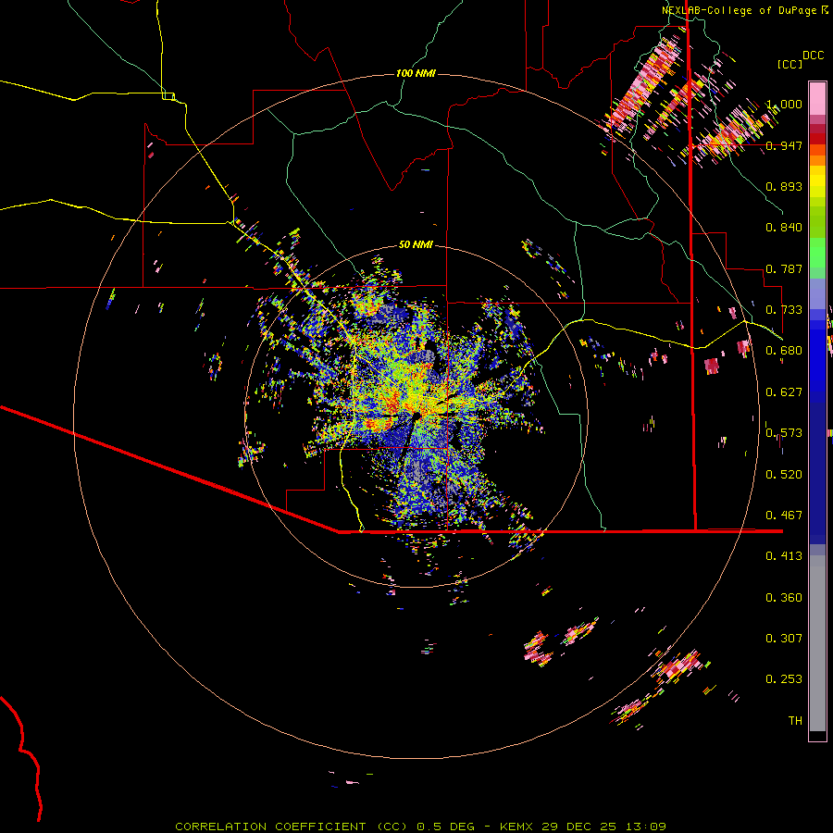The width and height of the screenshot is (833, 833).
Task: Click the 0.627 scale value
Action: [x=784, y=392]
